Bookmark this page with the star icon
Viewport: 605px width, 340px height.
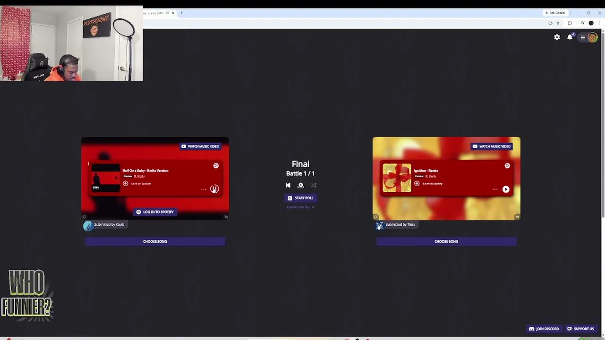[558, 23]
